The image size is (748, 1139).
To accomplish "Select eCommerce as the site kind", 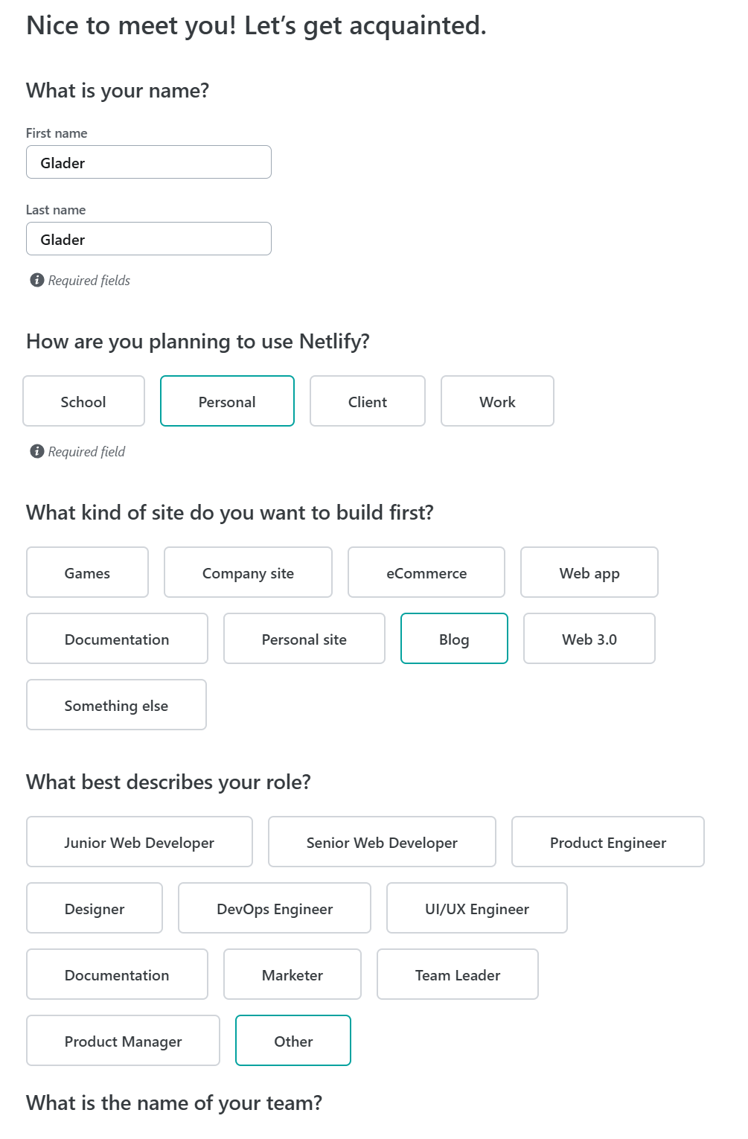I will point(426,572).
